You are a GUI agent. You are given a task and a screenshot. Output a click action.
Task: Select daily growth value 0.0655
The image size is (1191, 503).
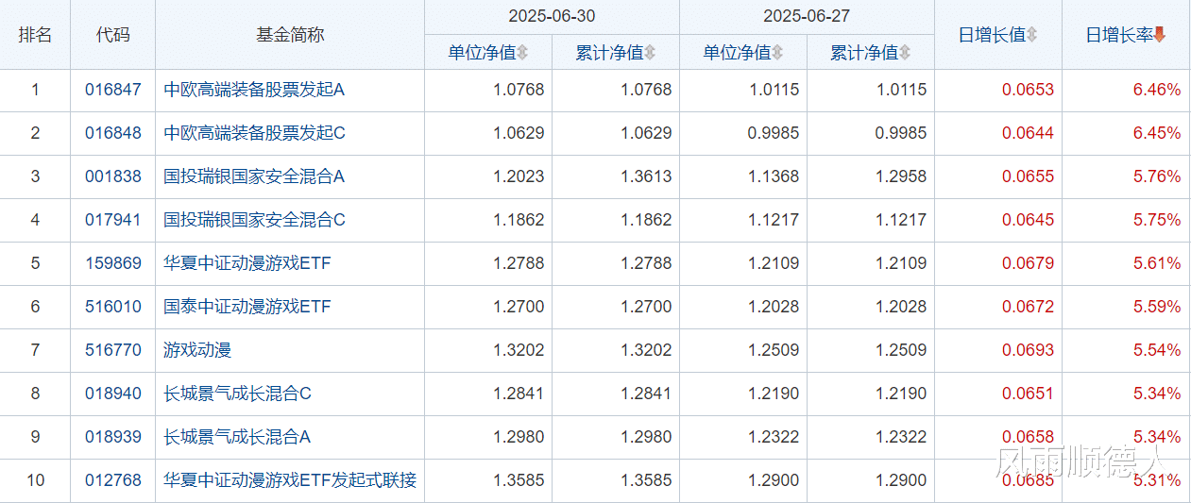[x=1028, y=176]
